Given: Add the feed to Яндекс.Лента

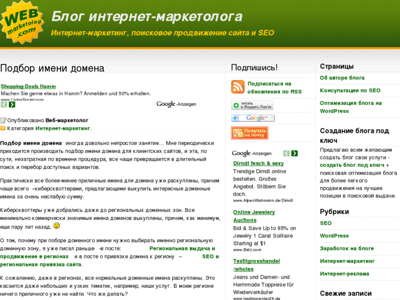Looking at the screenshot, I should (252, 105).
